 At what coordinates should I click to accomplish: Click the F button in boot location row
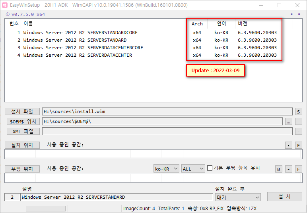pyautogui.click(x=298, y=169)
